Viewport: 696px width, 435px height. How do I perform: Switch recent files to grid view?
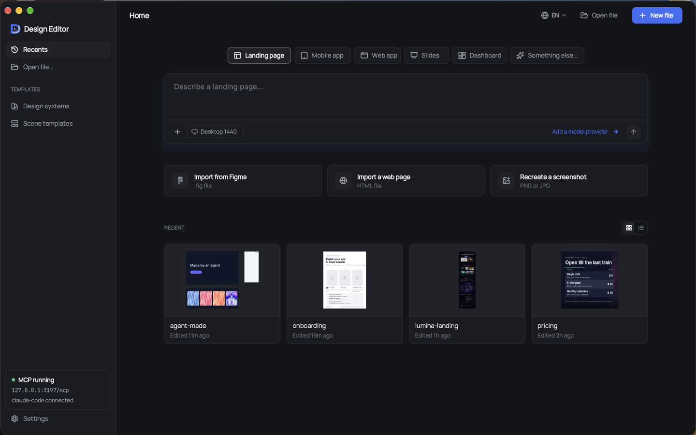point(629,228)
